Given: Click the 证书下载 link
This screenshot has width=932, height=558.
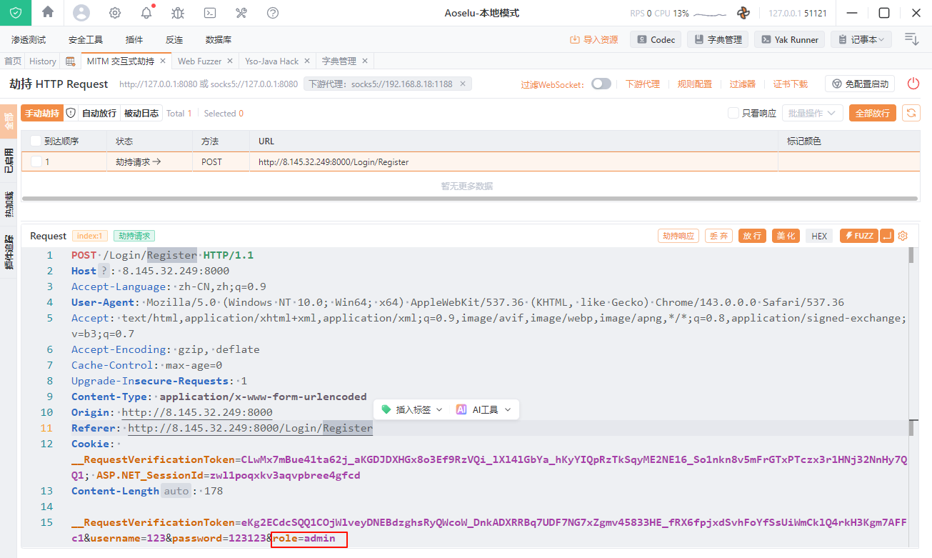Looking at the screenshot, I should [790, 84].
